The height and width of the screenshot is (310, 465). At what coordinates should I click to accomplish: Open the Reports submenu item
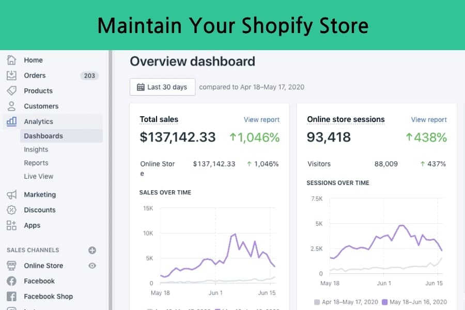point(36,163)
